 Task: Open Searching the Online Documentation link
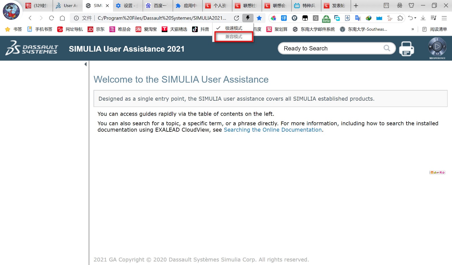273,130
